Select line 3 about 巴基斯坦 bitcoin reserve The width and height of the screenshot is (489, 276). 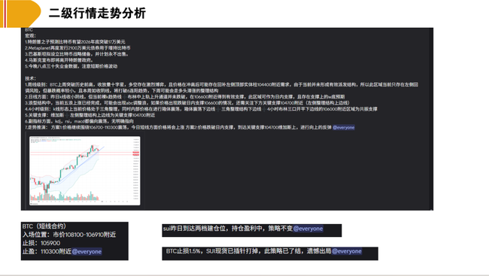click(77, 54)
